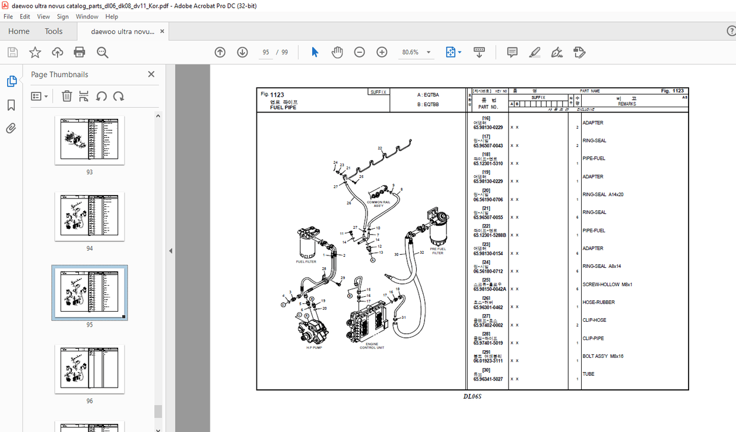Image resolution: width=736 pixels, height=432 pixels.
Task: Toggle the scrolling page display mode
Action: (478, 52)
